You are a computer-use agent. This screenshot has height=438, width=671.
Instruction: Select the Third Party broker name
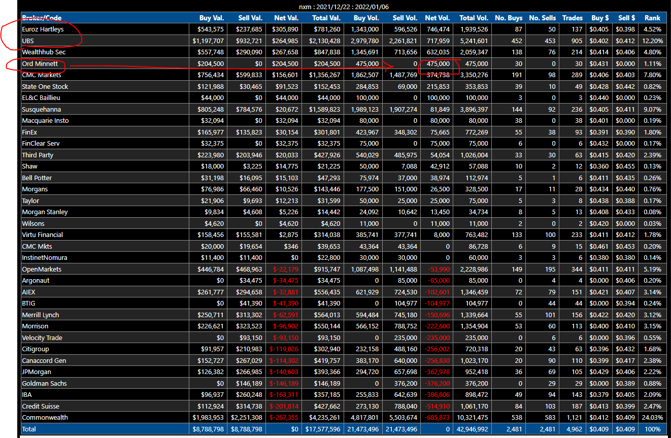click(38, 155)
